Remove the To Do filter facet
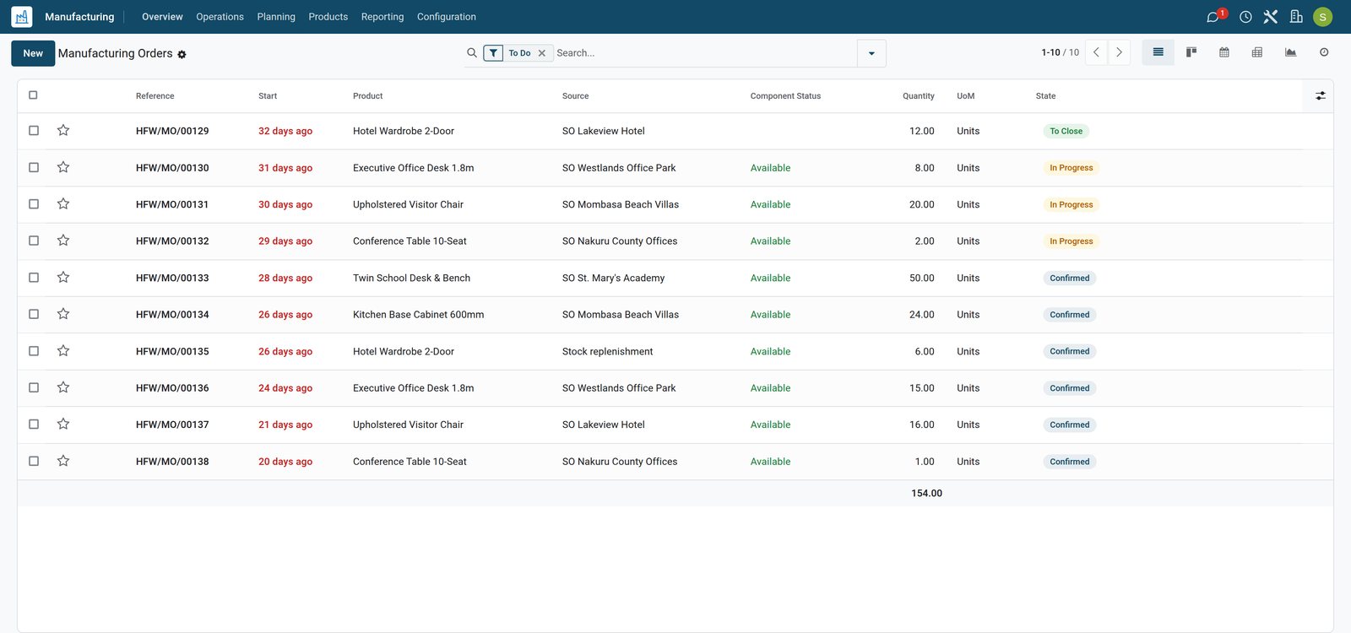1351x633 pixels. [x=542, y=53]
